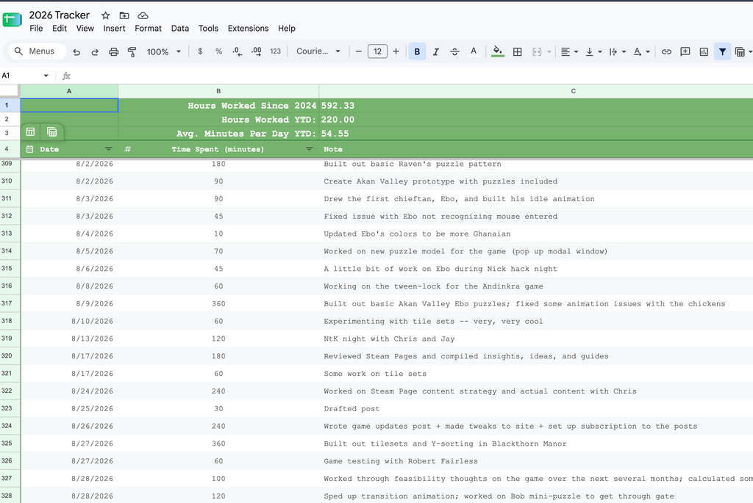The height and width of the screenshot is (503, 753).
Task: Click the Undo arrow in the toolbar
Action: (76, 52)
